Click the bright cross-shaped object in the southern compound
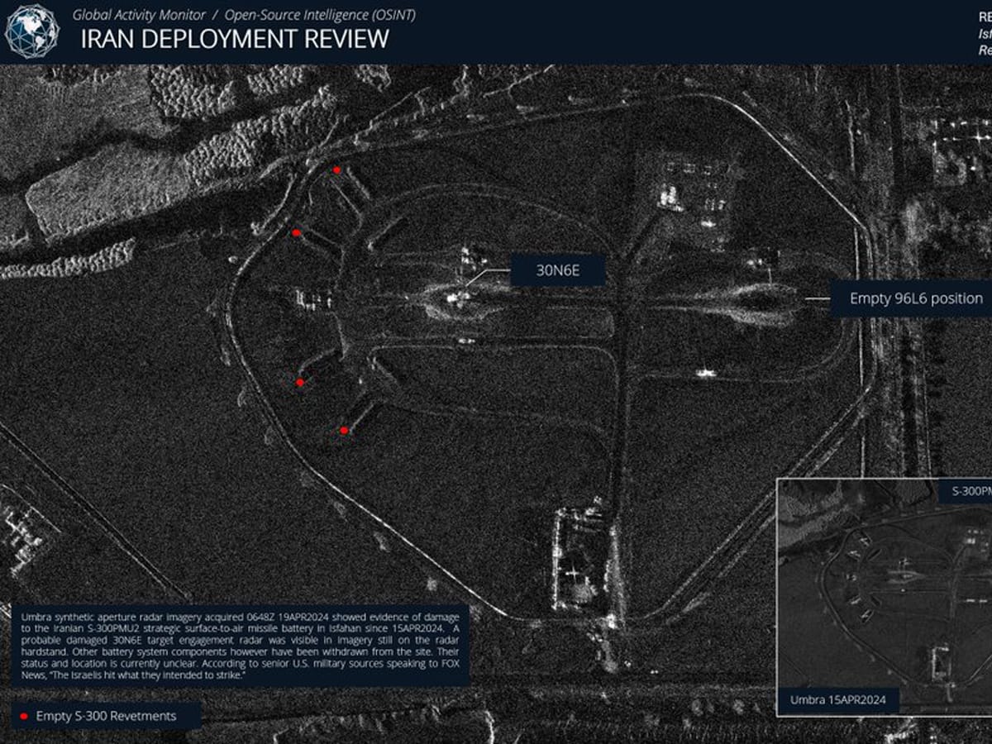992x744 pixels. click(x=575, y=572)
